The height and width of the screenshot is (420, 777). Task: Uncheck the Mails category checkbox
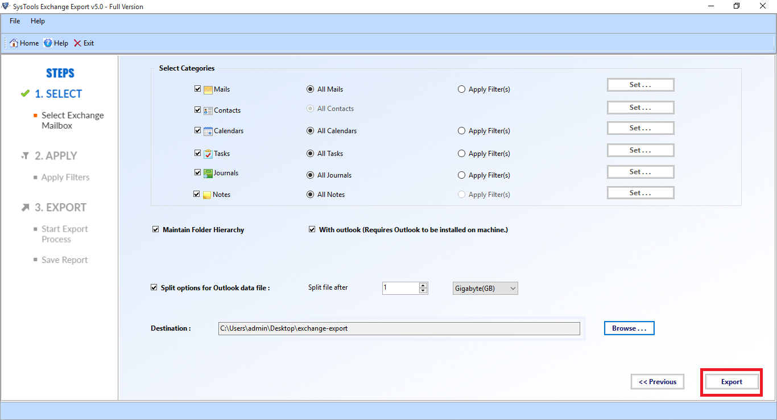(197, 89)
